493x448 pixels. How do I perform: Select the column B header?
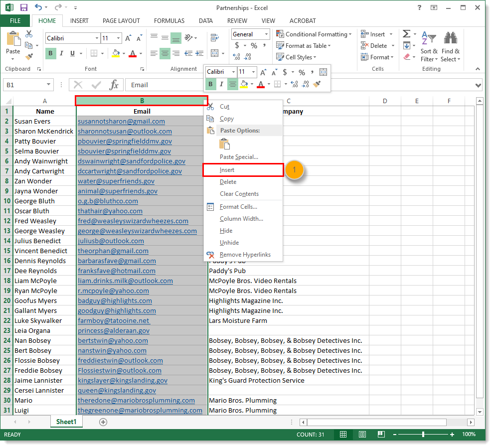(x=142, y=101)
